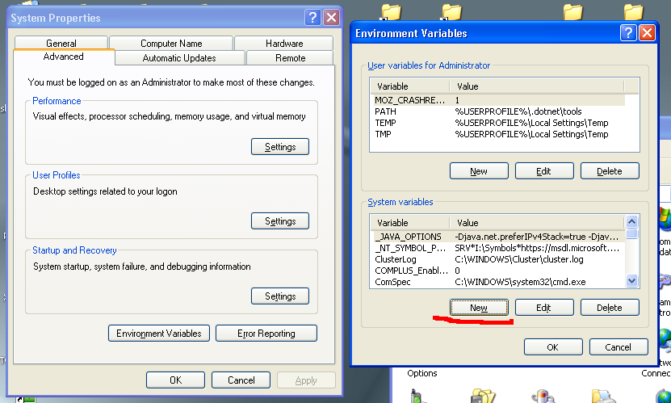Select the _NT_SYMBOL_P... system variable

498,248
